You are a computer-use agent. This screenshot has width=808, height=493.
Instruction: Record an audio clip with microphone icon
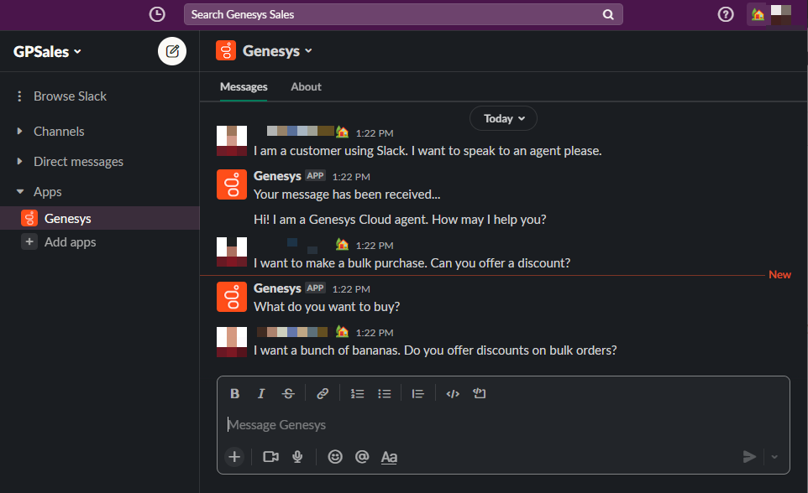[297, 457]
